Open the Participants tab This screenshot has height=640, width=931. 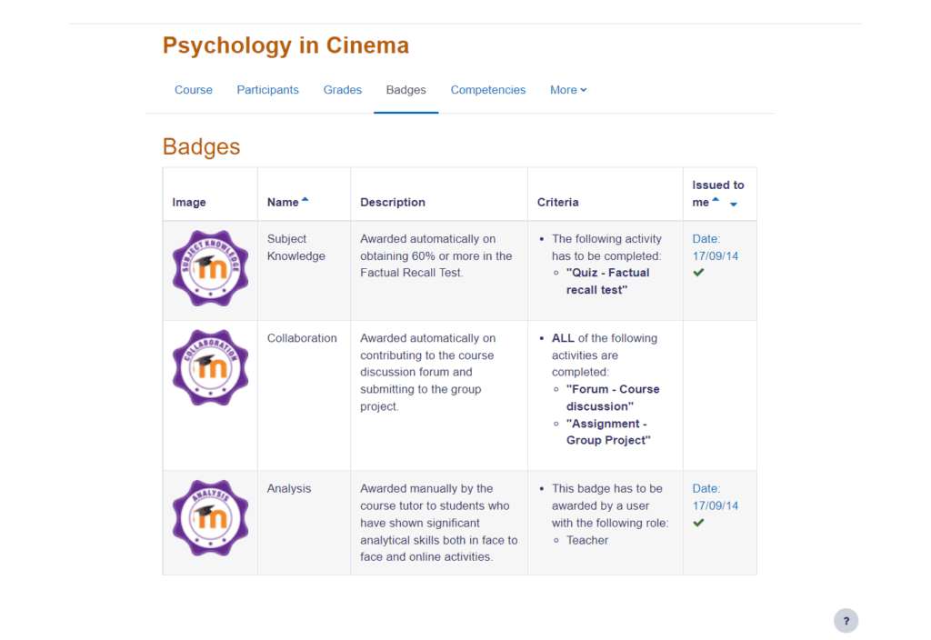click(x=267, y=90)
